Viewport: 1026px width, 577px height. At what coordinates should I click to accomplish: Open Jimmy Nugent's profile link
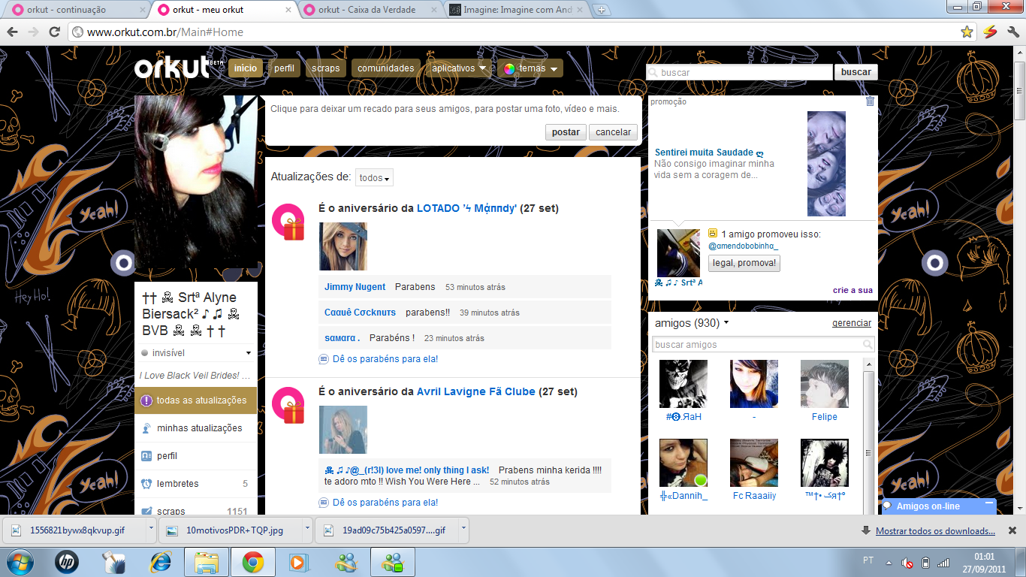coord(355,287)
